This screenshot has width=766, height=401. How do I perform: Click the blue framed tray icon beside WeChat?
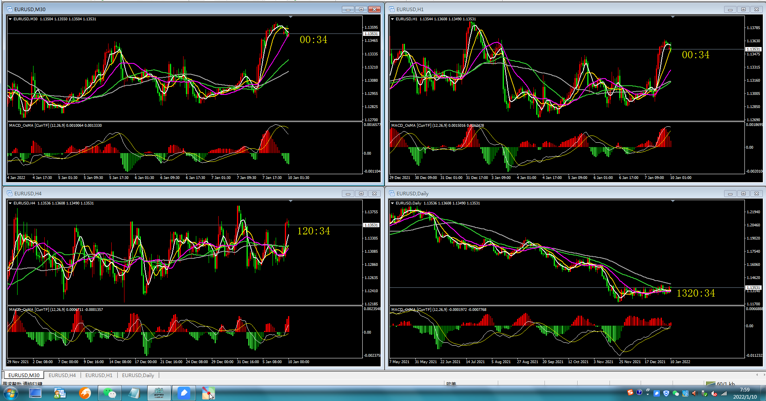tap(685, 393)
